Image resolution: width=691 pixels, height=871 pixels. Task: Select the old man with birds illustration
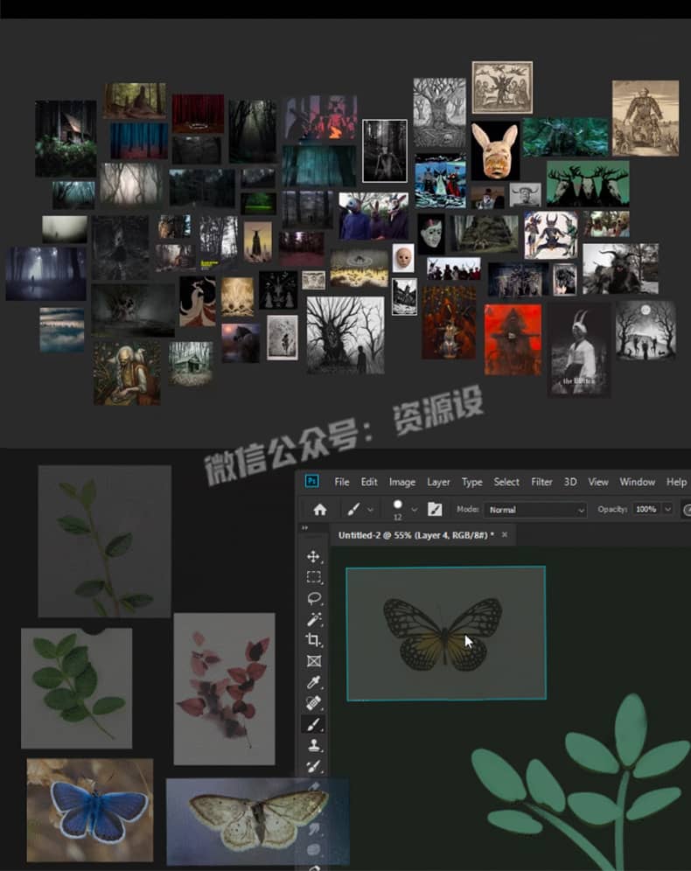(127, 373)
